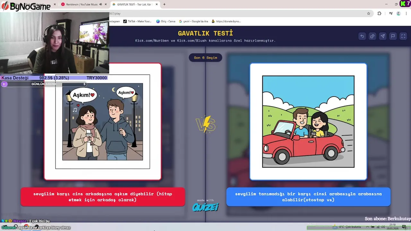The height and width of the screenshot is (231, 411).
Task: Click the copy icon in quiz header
Action: click(372, 36)
